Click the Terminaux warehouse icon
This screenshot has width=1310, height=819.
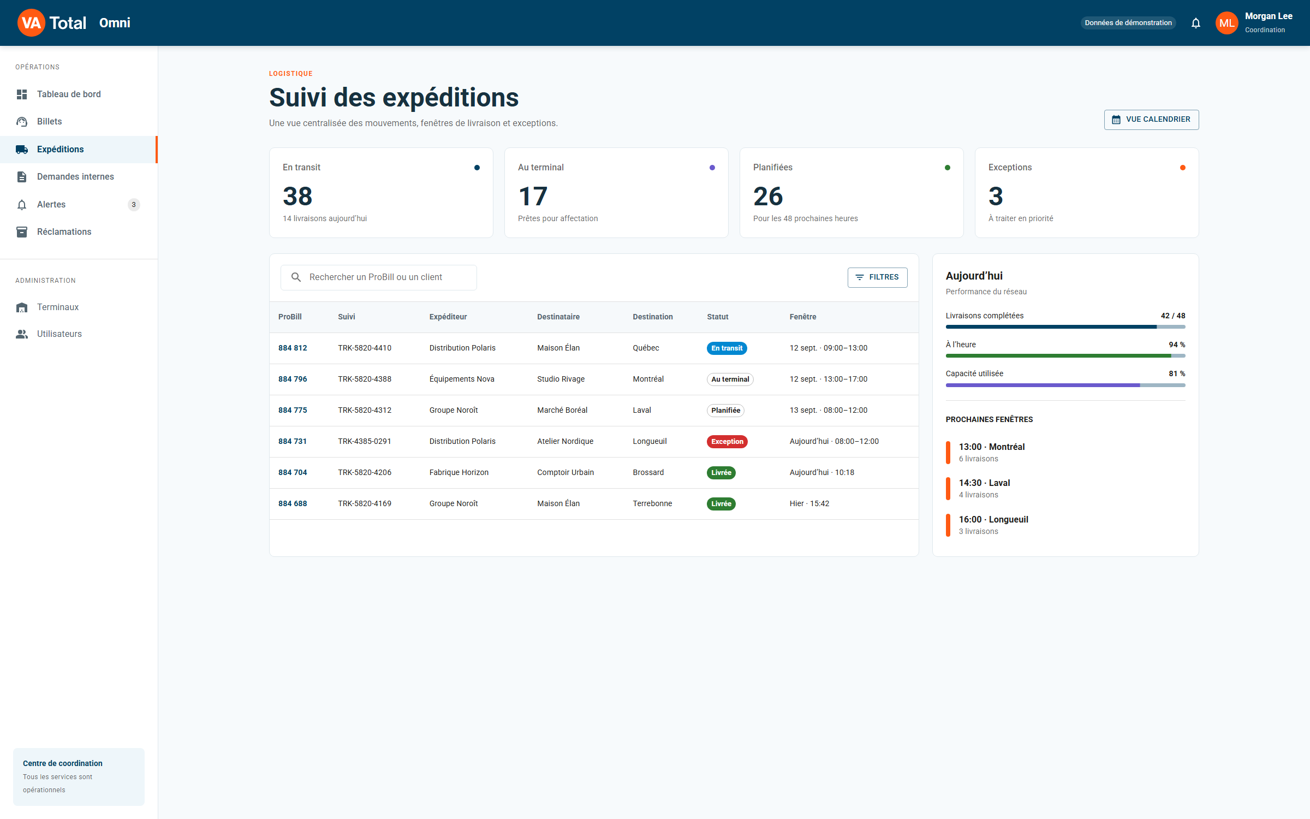tap(22, 307)
